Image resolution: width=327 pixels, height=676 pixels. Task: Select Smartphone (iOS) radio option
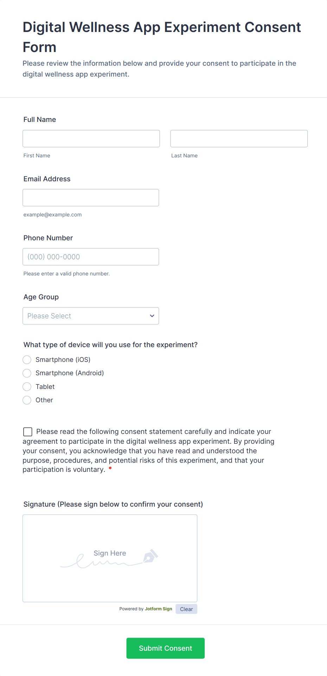pos(27,360)
